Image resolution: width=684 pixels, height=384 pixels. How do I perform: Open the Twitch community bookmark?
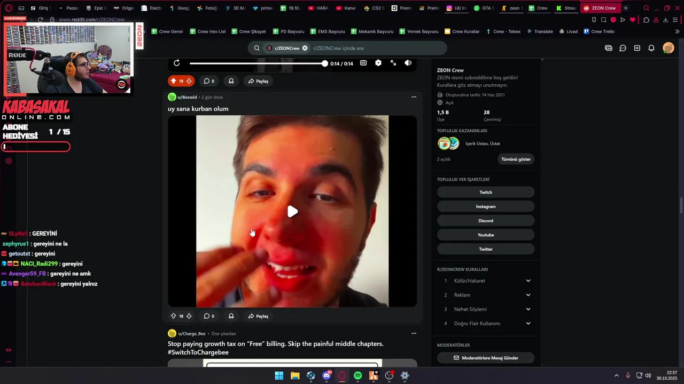486,192
